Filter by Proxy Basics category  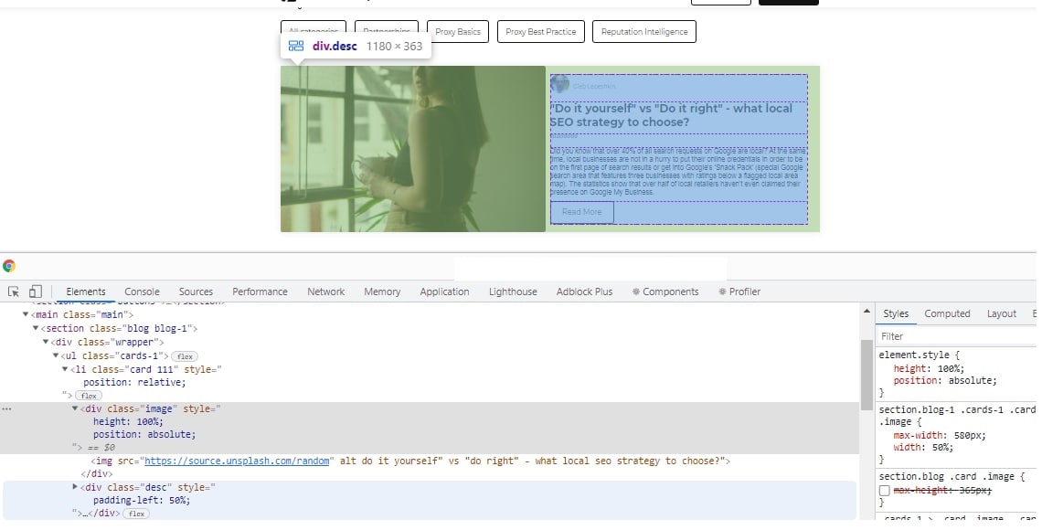[458, 32]
